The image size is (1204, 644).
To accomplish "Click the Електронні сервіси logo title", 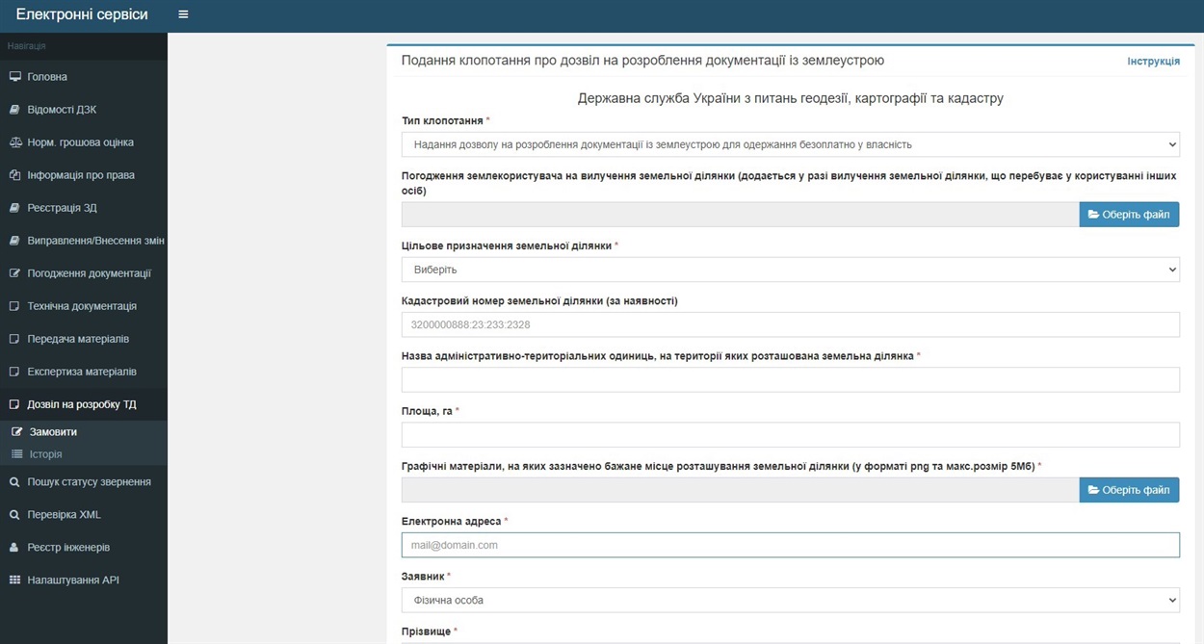I will point(82,14).
